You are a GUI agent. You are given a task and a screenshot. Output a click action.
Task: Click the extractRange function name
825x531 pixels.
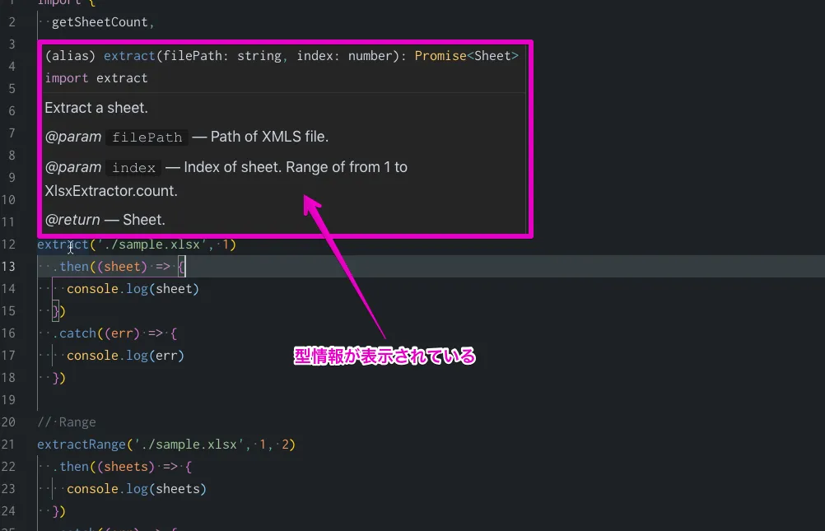81,445
